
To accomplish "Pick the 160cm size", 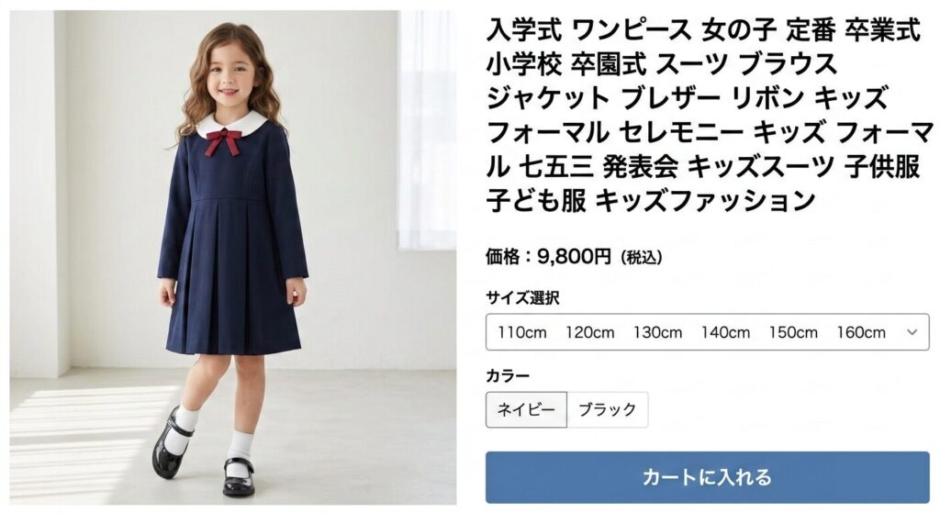I will (x=861, y=332).
